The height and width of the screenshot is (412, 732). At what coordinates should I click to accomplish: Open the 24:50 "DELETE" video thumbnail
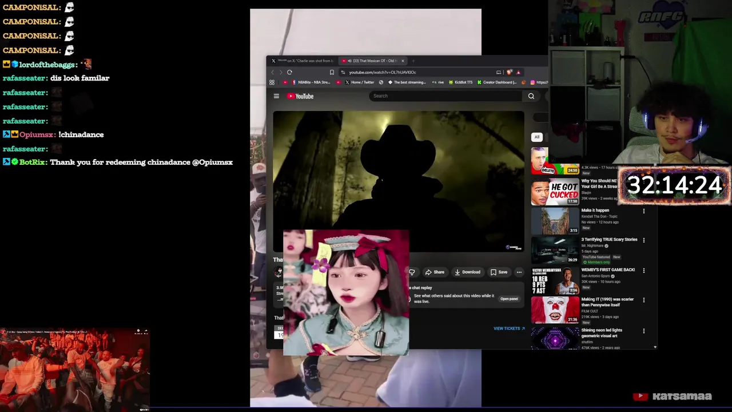(555, 161)
